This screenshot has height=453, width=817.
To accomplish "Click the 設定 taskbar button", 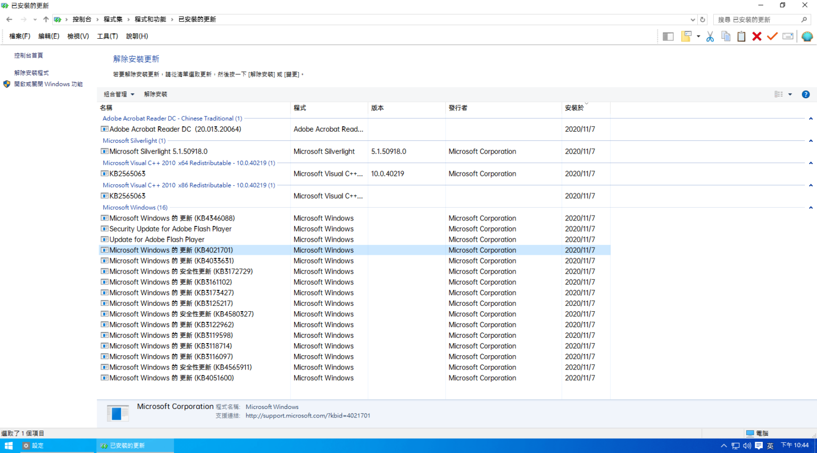I will 59,446.
